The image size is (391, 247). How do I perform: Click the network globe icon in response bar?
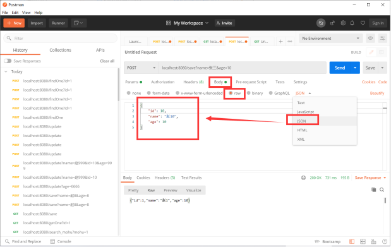click(303, 178)
